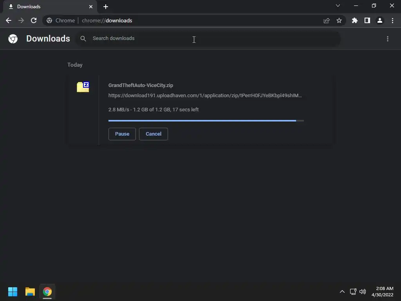Open the Downloads page more actions menu
The width and height of the screenshot is (401, 301).
click(x=388, y=39)
